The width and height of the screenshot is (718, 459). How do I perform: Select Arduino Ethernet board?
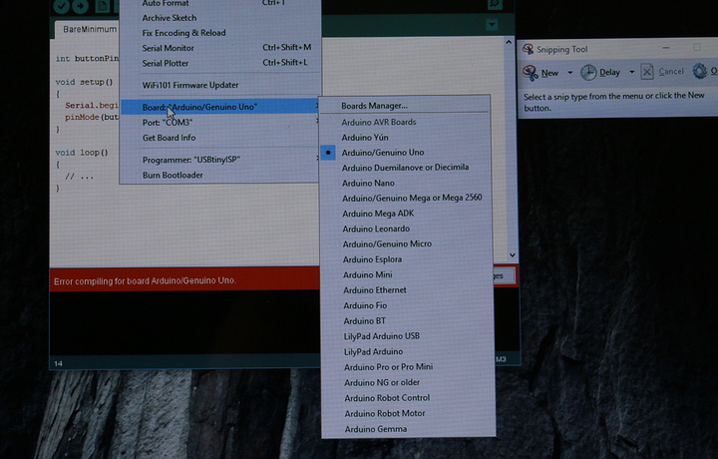tap(375, 290)
